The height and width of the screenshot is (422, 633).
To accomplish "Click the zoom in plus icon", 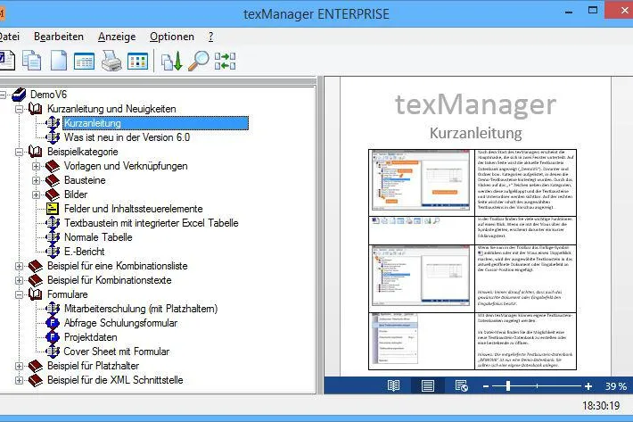I will point(588,386).
